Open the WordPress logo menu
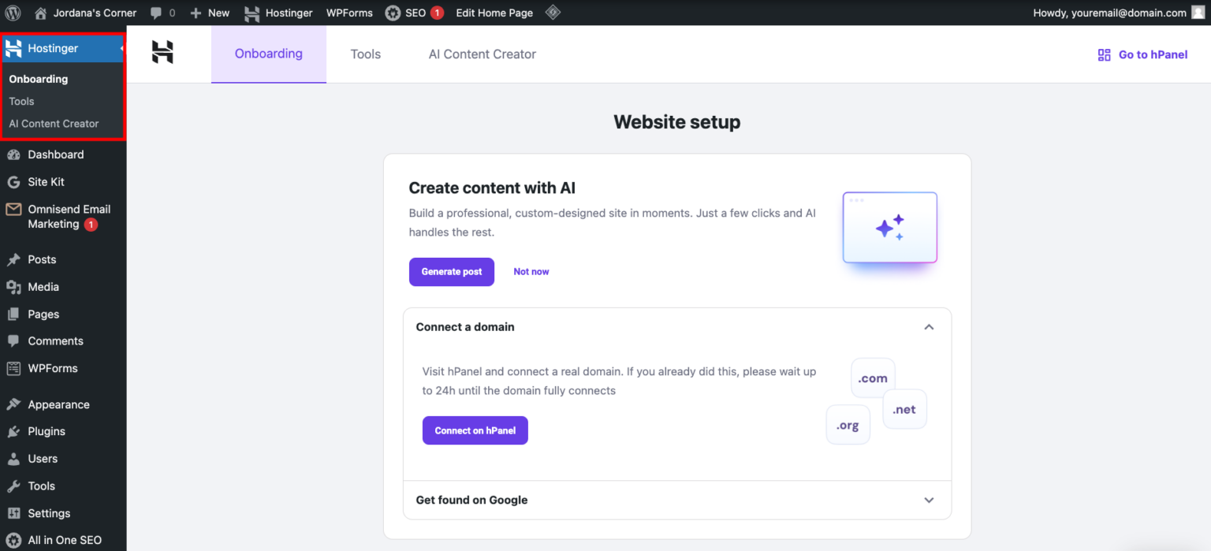 click(11, 13)
